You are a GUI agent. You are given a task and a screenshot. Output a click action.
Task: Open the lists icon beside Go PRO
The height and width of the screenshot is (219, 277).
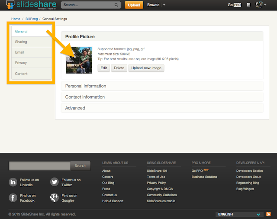[248, 5]
